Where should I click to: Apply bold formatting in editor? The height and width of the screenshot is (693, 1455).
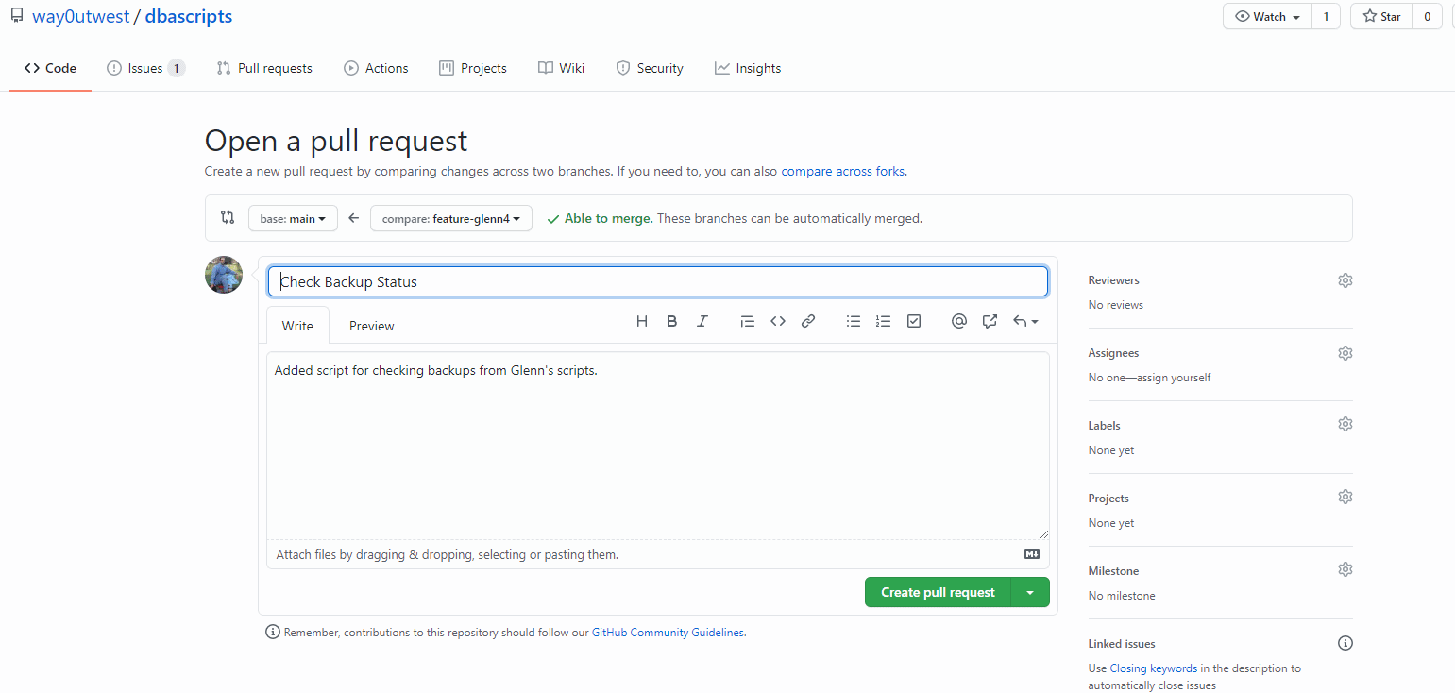coord(672,321)
